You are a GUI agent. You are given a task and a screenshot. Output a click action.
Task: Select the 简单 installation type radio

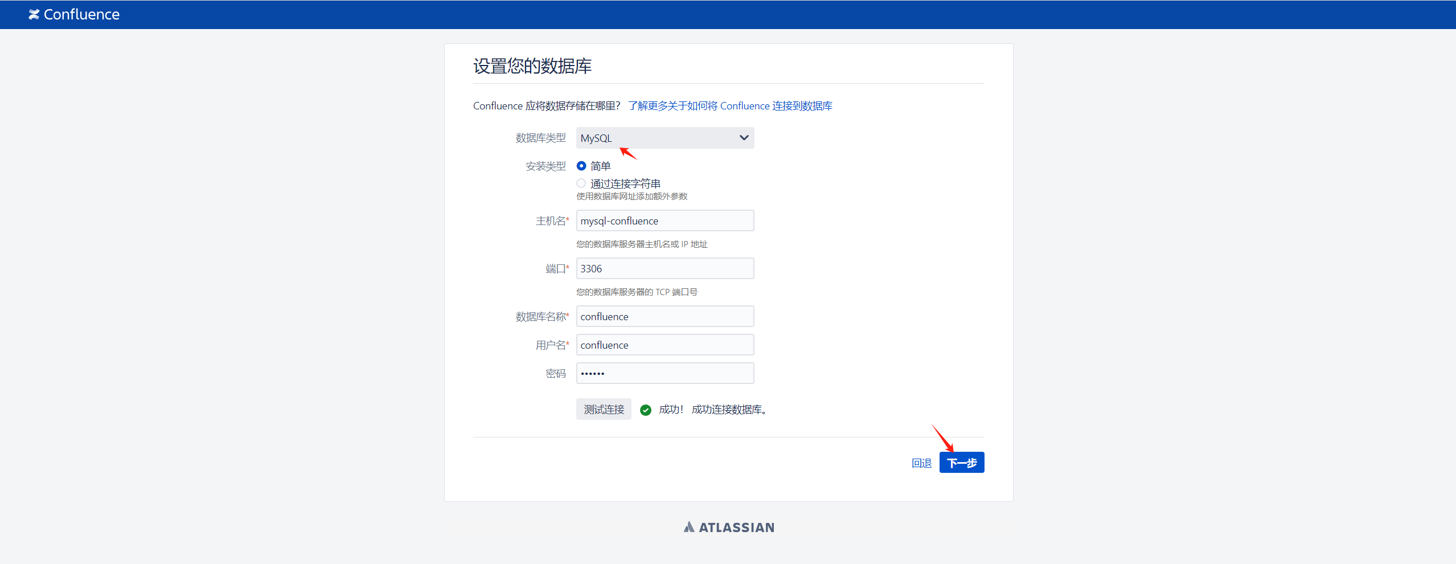coord(581,166)
